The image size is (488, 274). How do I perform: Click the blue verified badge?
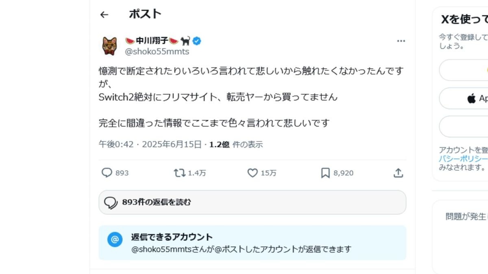pyautogui.click(x=197, y=41)
